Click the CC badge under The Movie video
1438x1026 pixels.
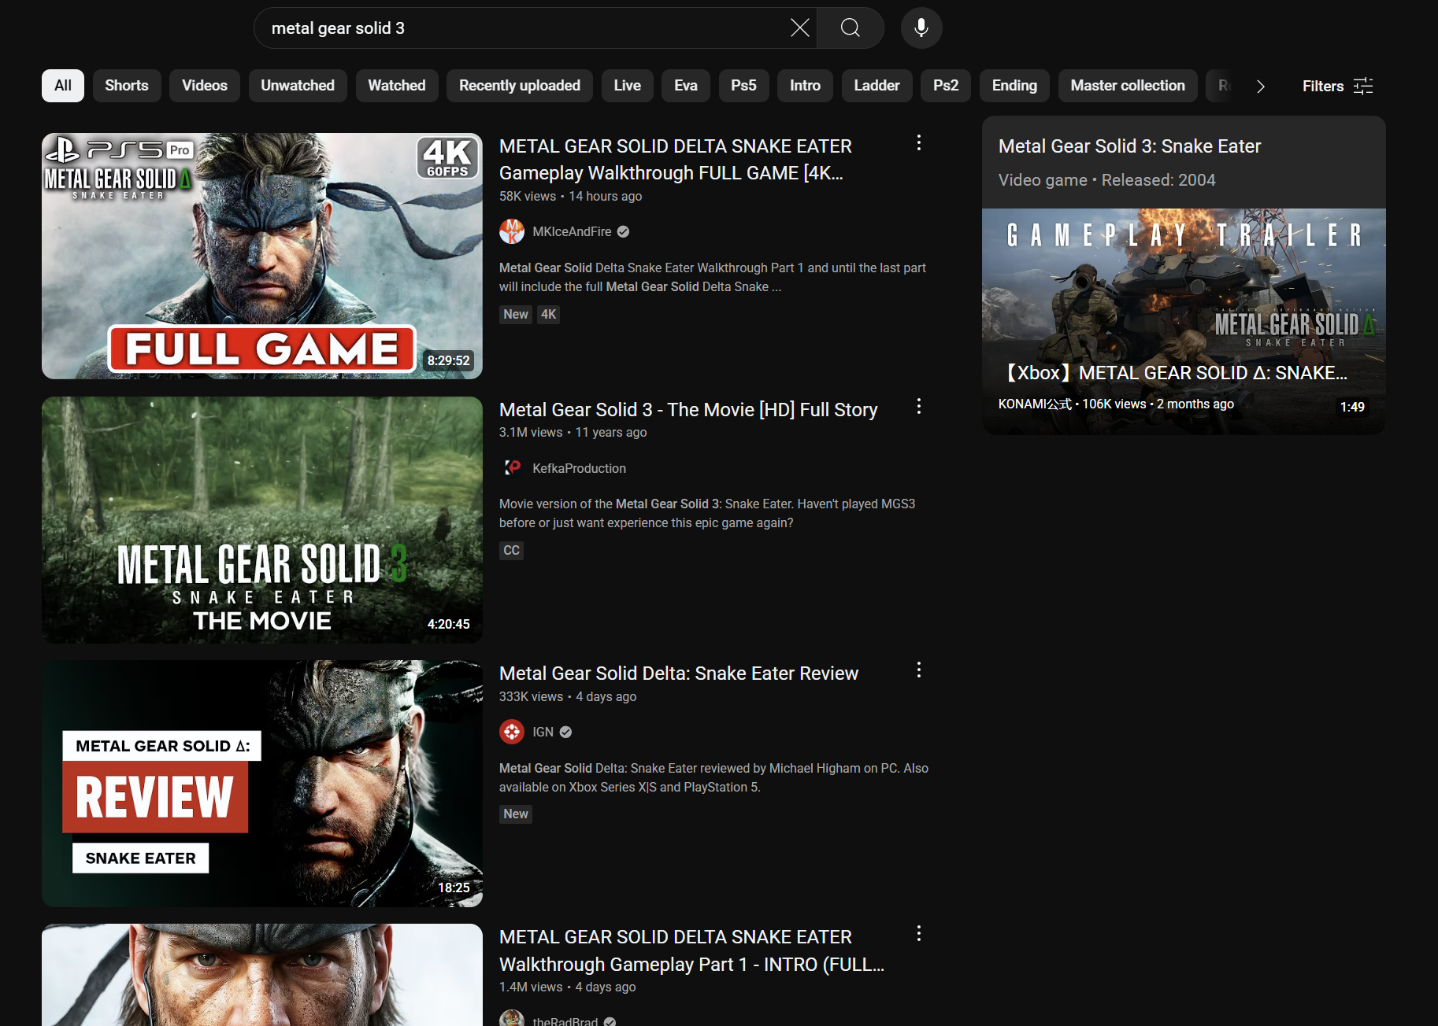click(511, 550)
